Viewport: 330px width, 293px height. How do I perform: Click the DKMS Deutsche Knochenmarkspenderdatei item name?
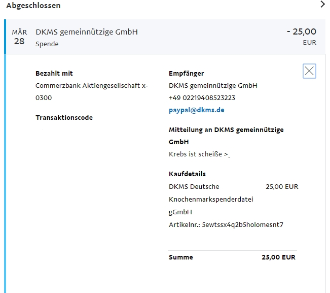point(211,199)
